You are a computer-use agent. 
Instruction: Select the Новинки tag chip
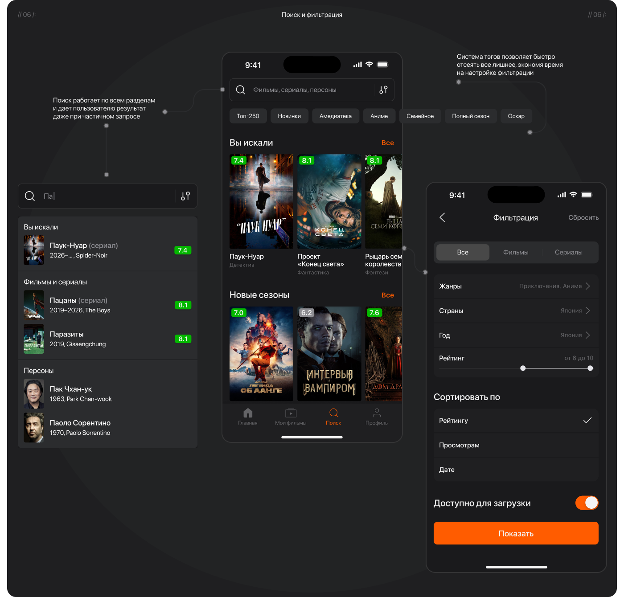289,116
